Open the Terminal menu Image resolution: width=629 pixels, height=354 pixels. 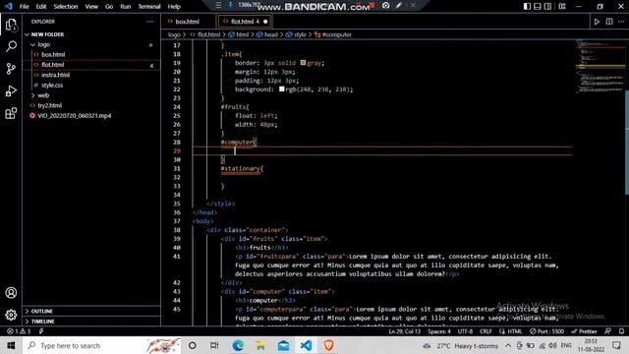point(149,7)
